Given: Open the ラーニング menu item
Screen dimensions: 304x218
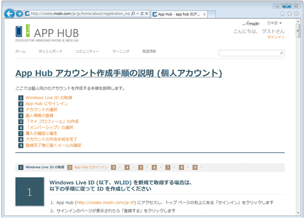Looking at the screenshot, I should 121,51.
